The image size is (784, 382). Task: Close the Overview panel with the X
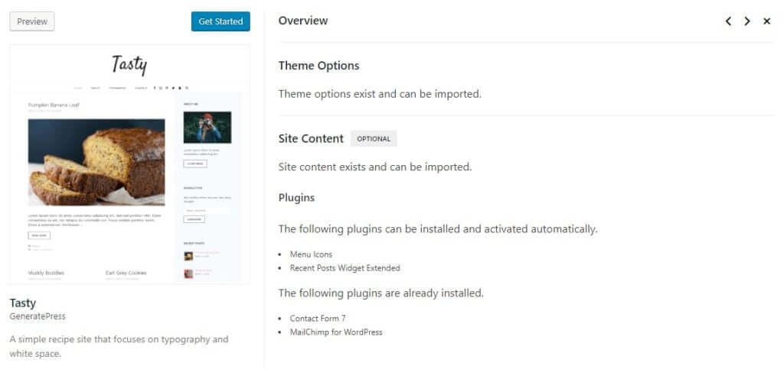(x=766, y=21)
